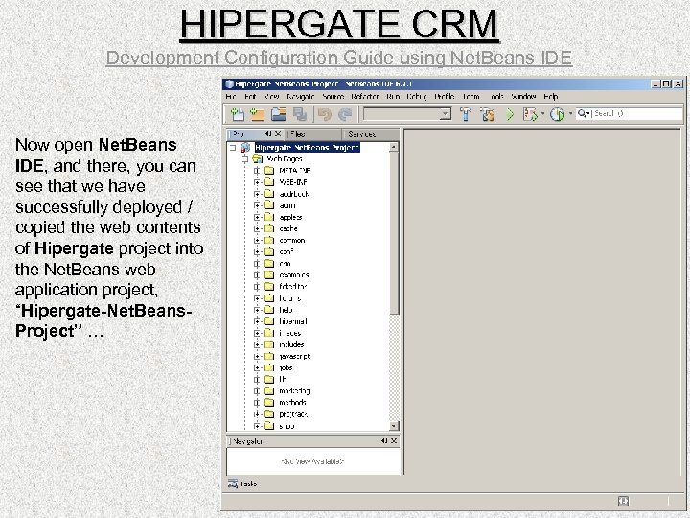
Task: Click the applets folder icon
Action: [x=269, y=217]
